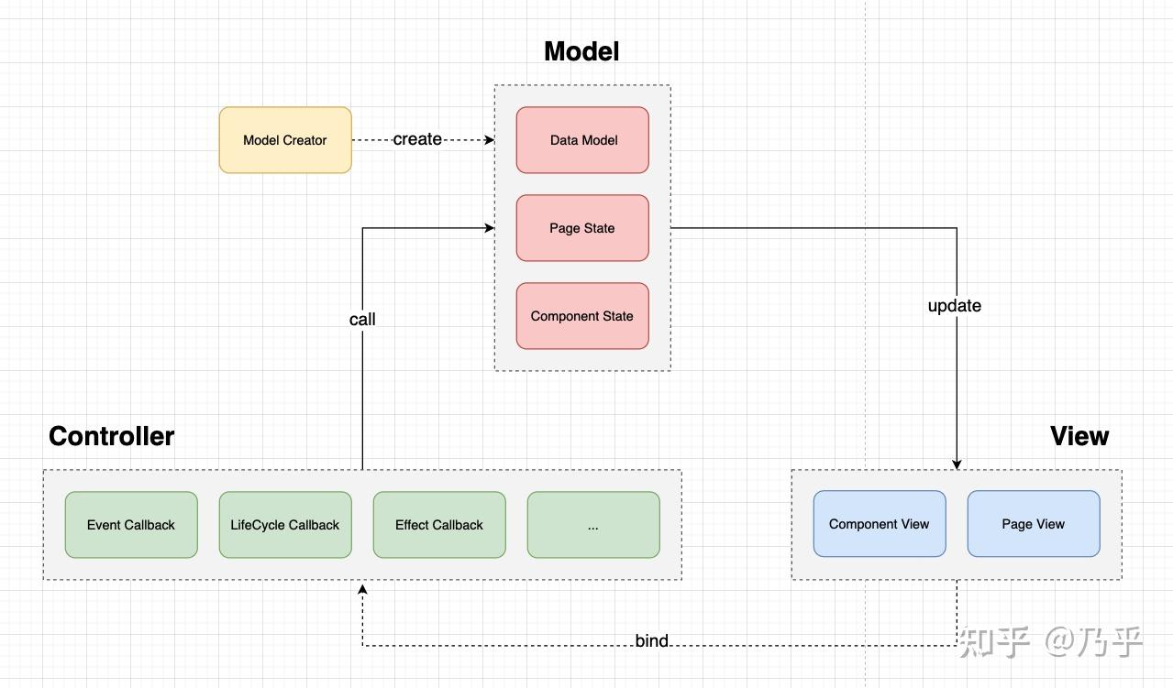The image size is (1173, 688).
Task: Click the Data Model red box
Action: click(x=582, y=140)
